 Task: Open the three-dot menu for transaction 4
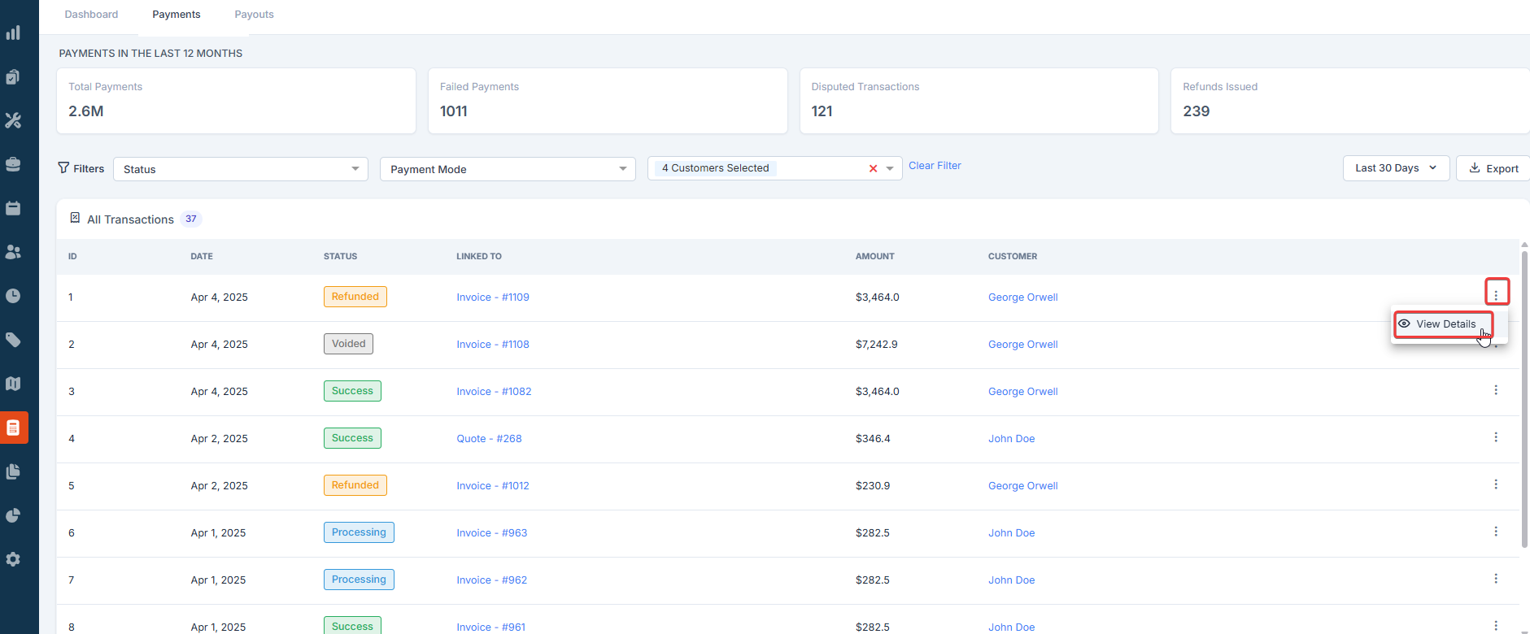pyautogui.click(x=1496, y=437)
